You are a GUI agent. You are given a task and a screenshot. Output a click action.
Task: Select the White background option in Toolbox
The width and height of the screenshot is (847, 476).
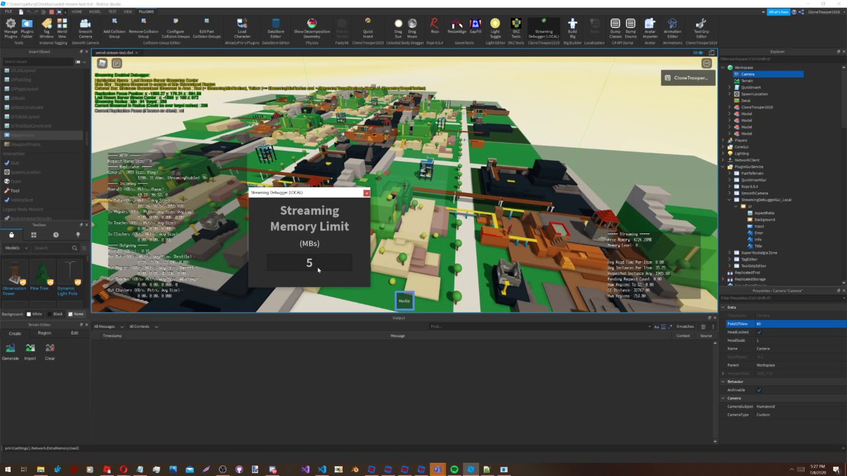[x=34, y=314]
